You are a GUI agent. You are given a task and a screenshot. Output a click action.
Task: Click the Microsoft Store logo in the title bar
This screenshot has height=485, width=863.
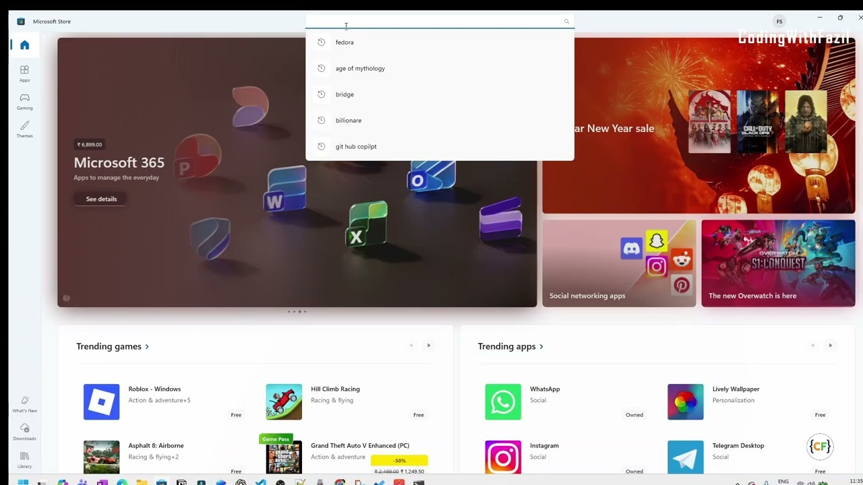[x=21, y=22]
